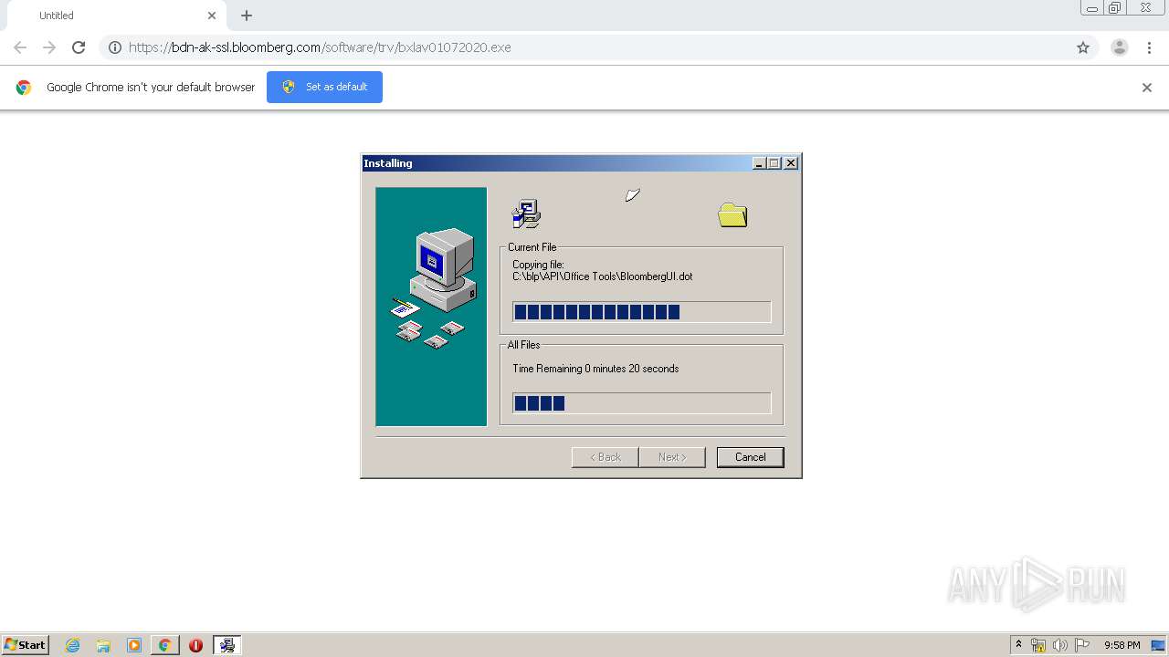
Task: Click the All Files progress bar
Action: 642,403
